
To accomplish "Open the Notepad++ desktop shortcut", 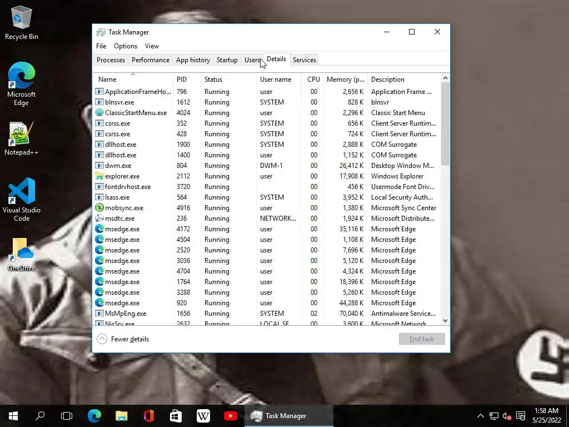I will coord(22,138).
